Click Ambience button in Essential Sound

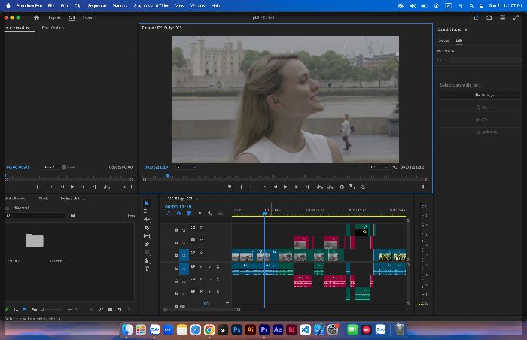pyautogui.click(x=480, y=132)
